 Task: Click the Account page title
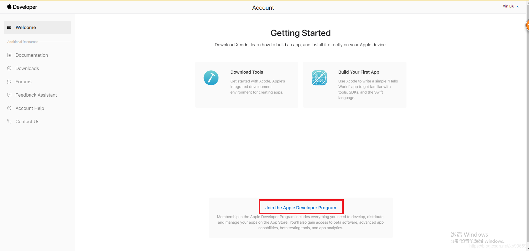click(263, 8)
